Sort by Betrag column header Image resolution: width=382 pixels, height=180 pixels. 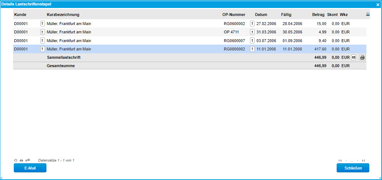319,15
